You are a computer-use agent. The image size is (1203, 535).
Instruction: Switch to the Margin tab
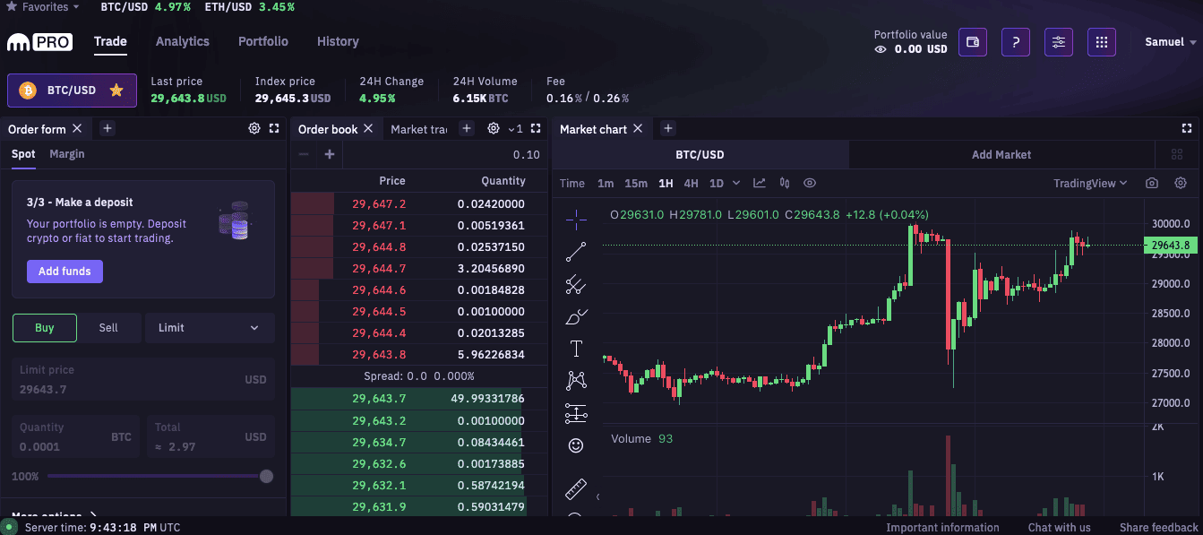pos(67,154)
